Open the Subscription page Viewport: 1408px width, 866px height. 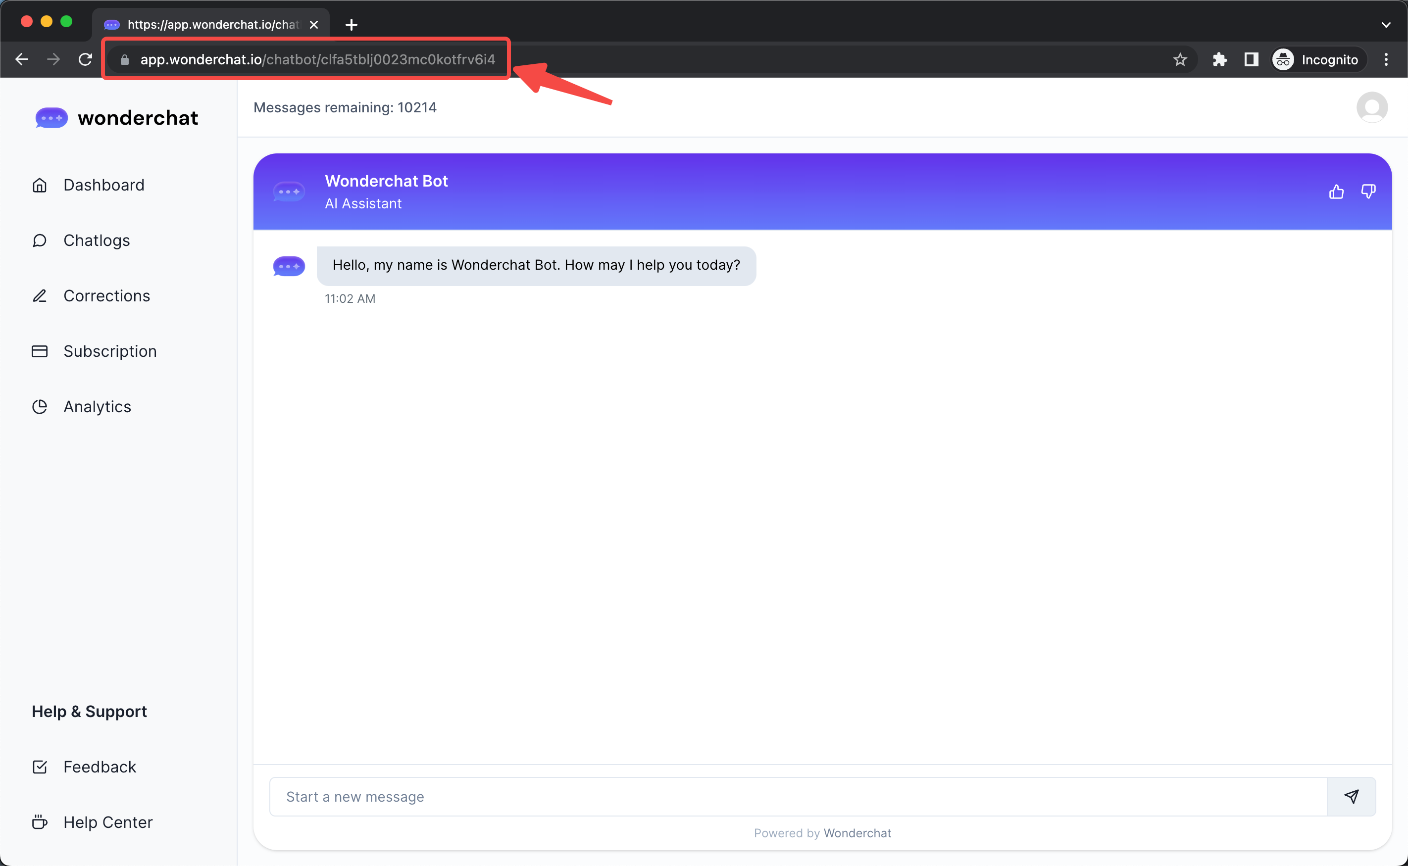[110, 351]
